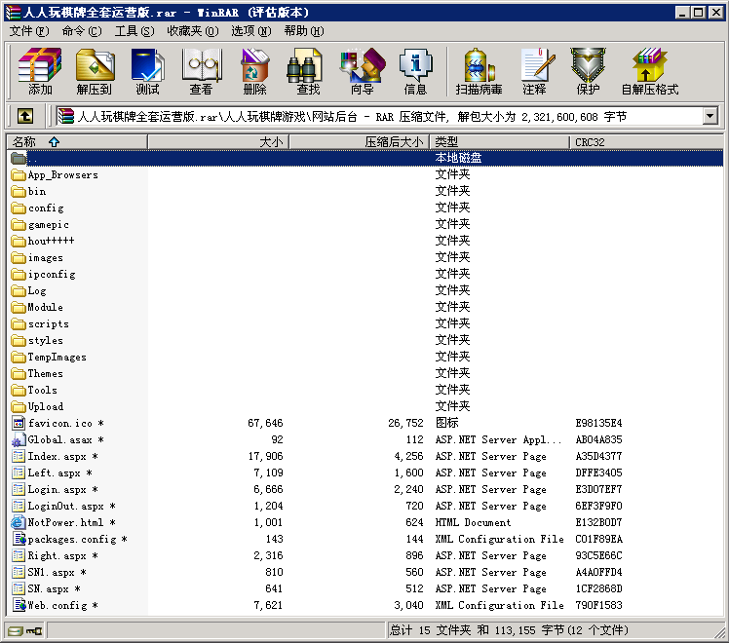Go up one folder level button

pyautogui.click(x=25, y=117)
